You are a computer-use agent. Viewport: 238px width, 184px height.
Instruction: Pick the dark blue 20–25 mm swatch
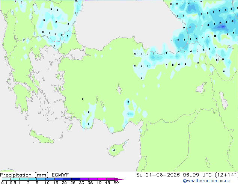[67, 179]
